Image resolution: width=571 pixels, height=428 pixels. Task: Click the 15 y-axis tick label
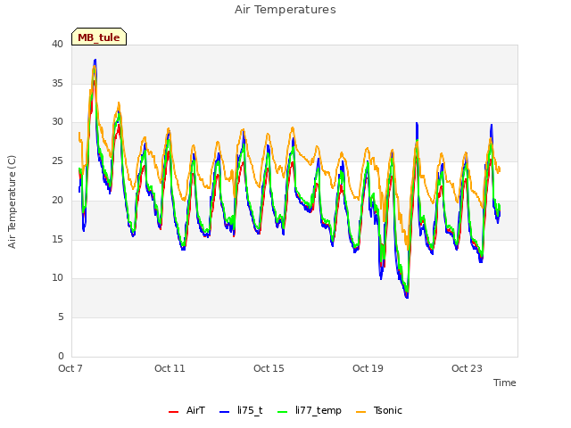point(57,239)
